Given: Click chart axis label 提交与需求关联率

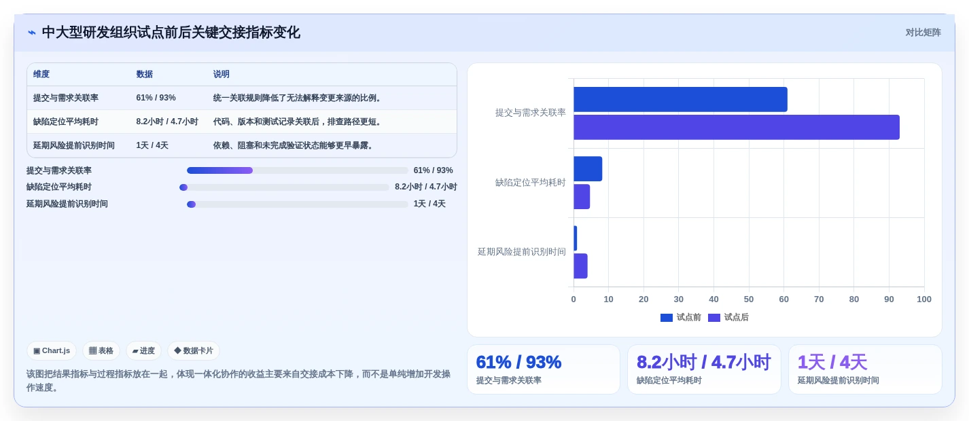Looking at the screenshot, I should [x=531, y=113].
